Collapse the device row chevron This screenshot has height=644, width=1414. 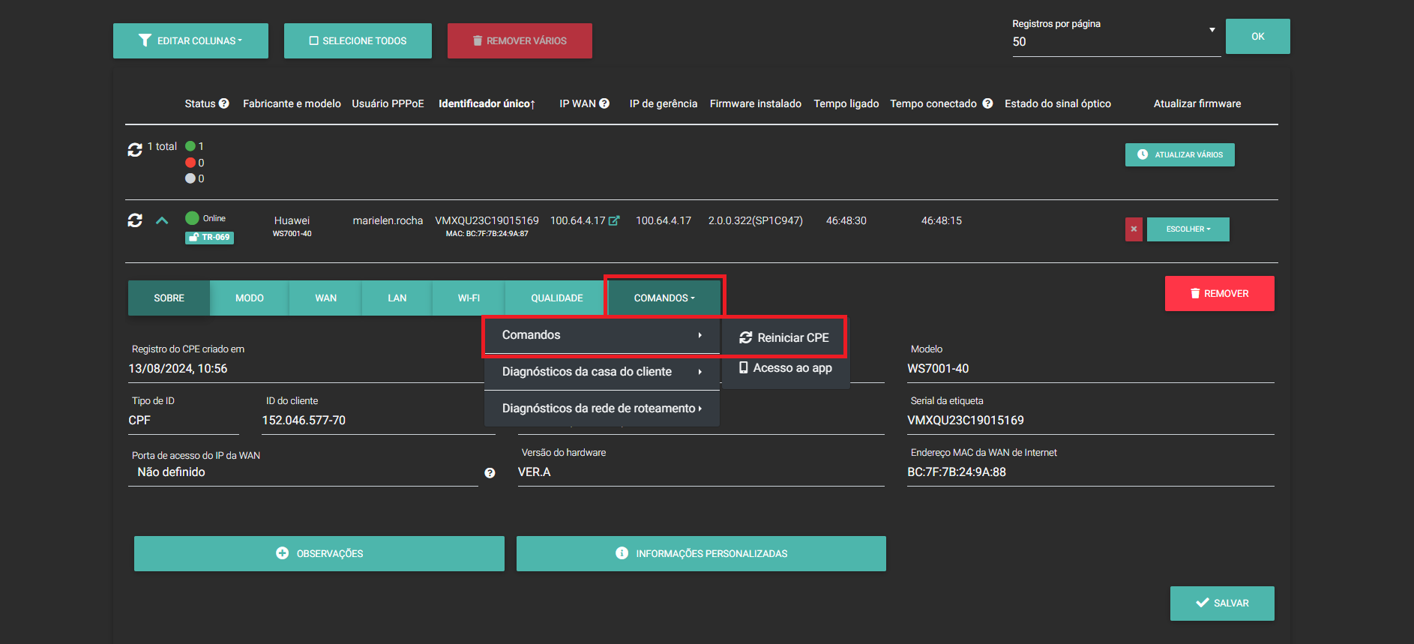pos(162,220)
